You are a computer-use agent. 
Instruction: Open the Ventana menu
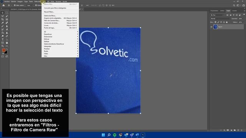(x=58, y=2)
